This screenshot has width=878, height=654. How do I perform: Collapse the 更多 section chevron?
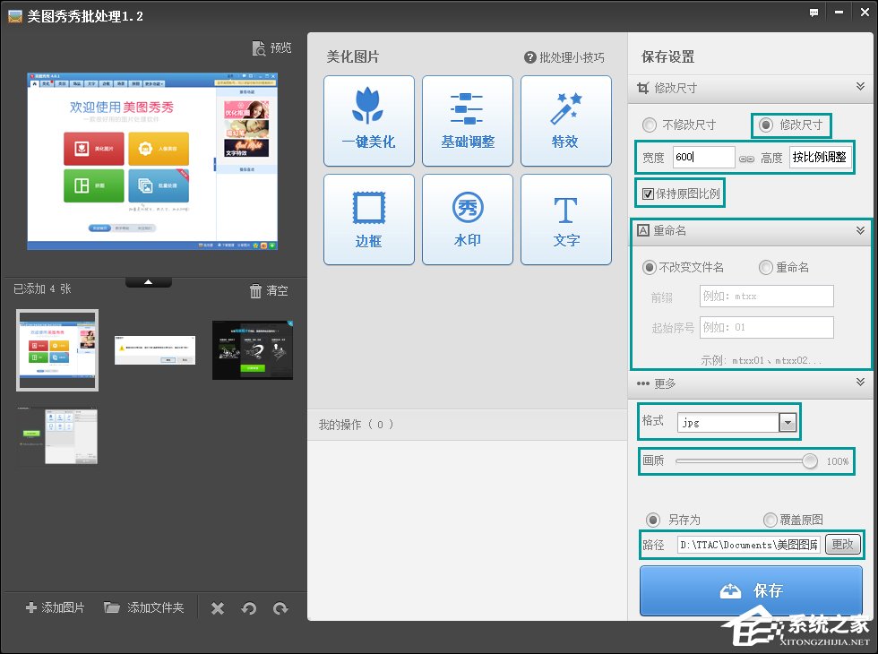click(x=862, y=383)
